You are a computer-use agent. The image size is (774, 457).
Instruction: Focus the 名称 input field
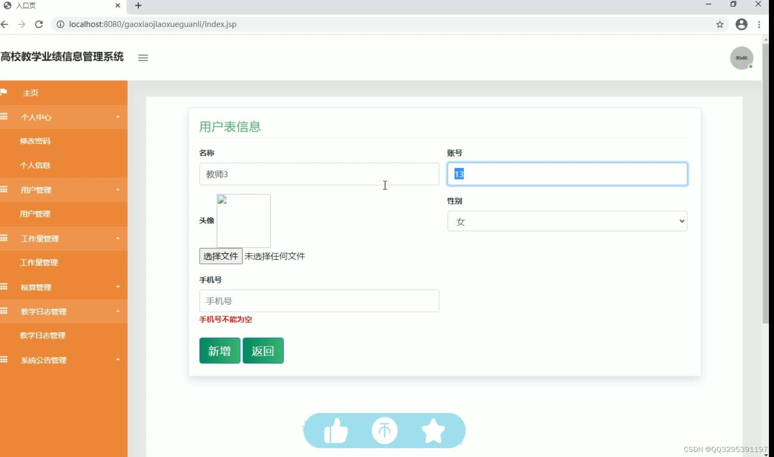[x=319, y=174]
